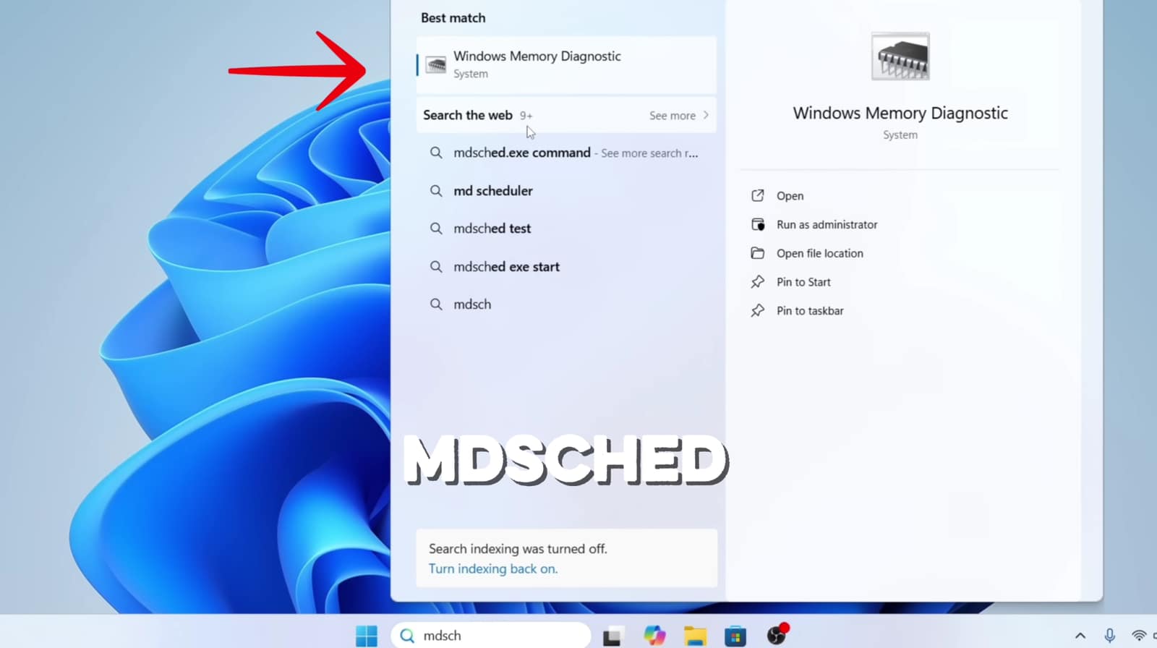Open Windows Memory Diagnostic best match result
The width and height of the screenshot is (1157, 648).
point(566,64)
